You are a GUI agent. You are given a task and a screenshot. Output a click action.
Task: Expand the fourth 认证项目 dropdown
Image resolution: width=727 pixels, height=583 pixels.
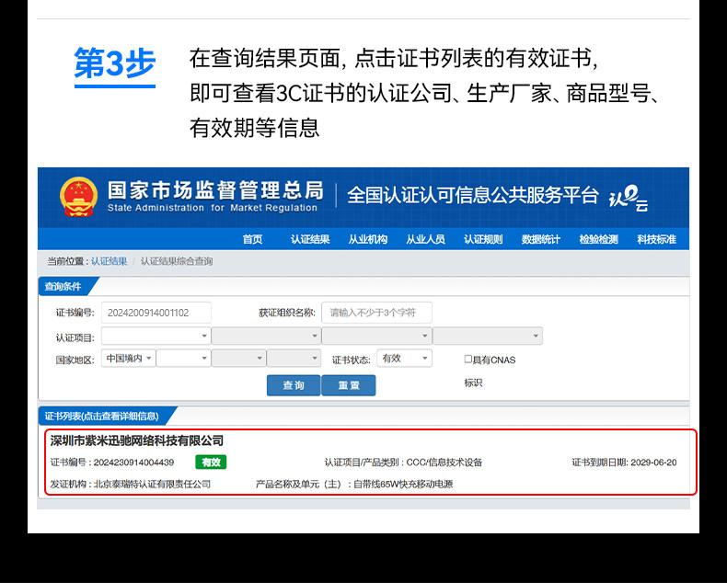pos(488,336)
